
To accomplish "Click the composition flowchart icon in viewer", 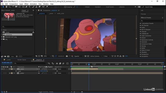I will pos(120,56).
